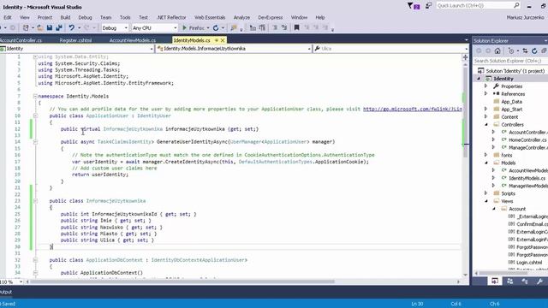
Task: Collapse the Identity.Models namespace outline toggle
Action: [x=35, y=96]
